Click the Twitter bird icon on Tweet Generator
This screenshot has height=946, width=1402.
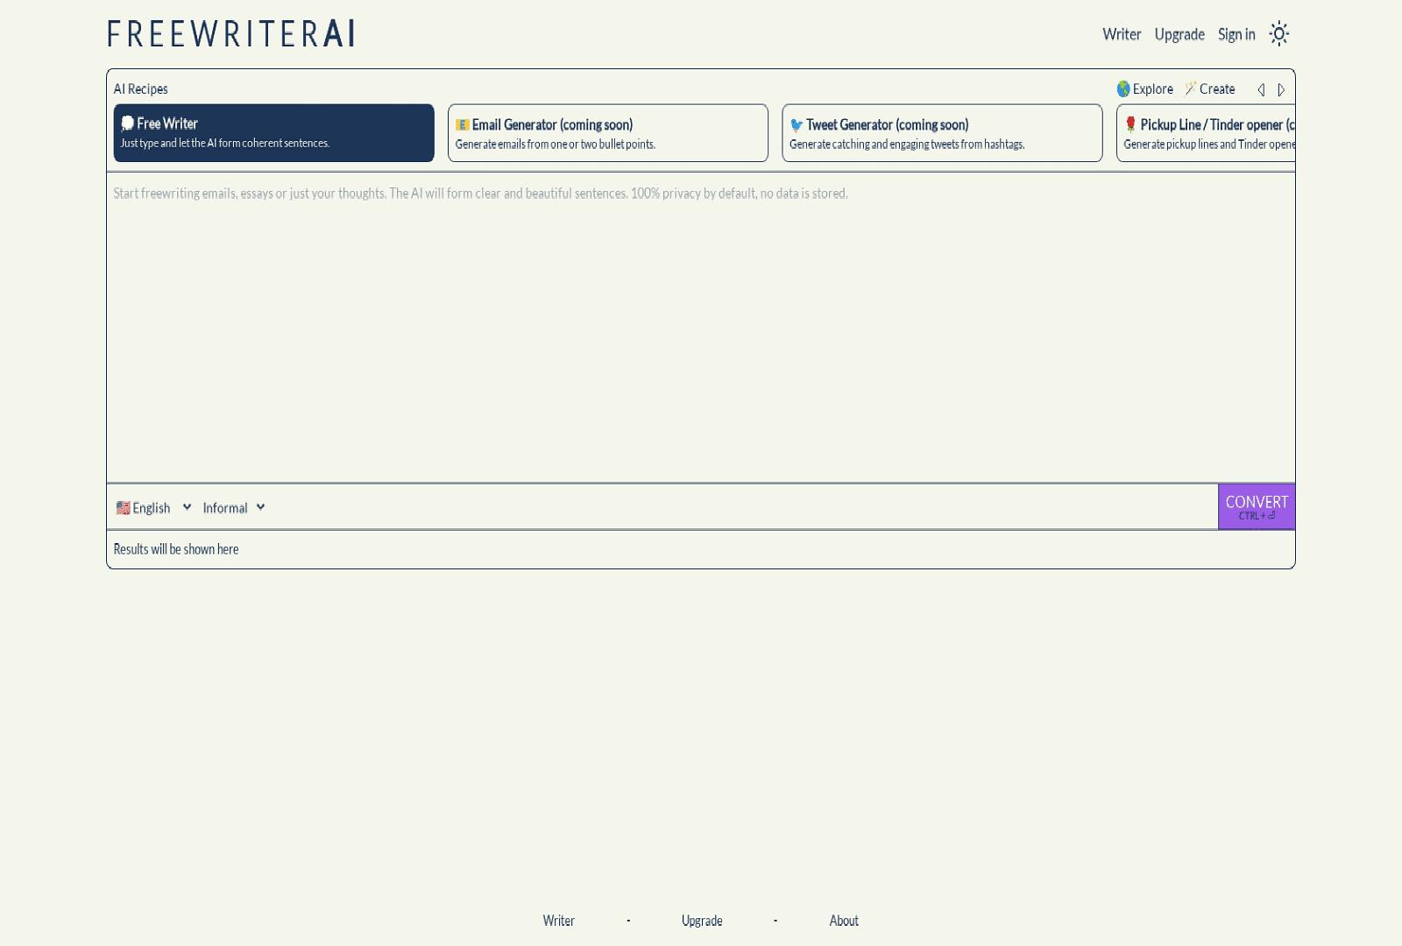[797, 125]
